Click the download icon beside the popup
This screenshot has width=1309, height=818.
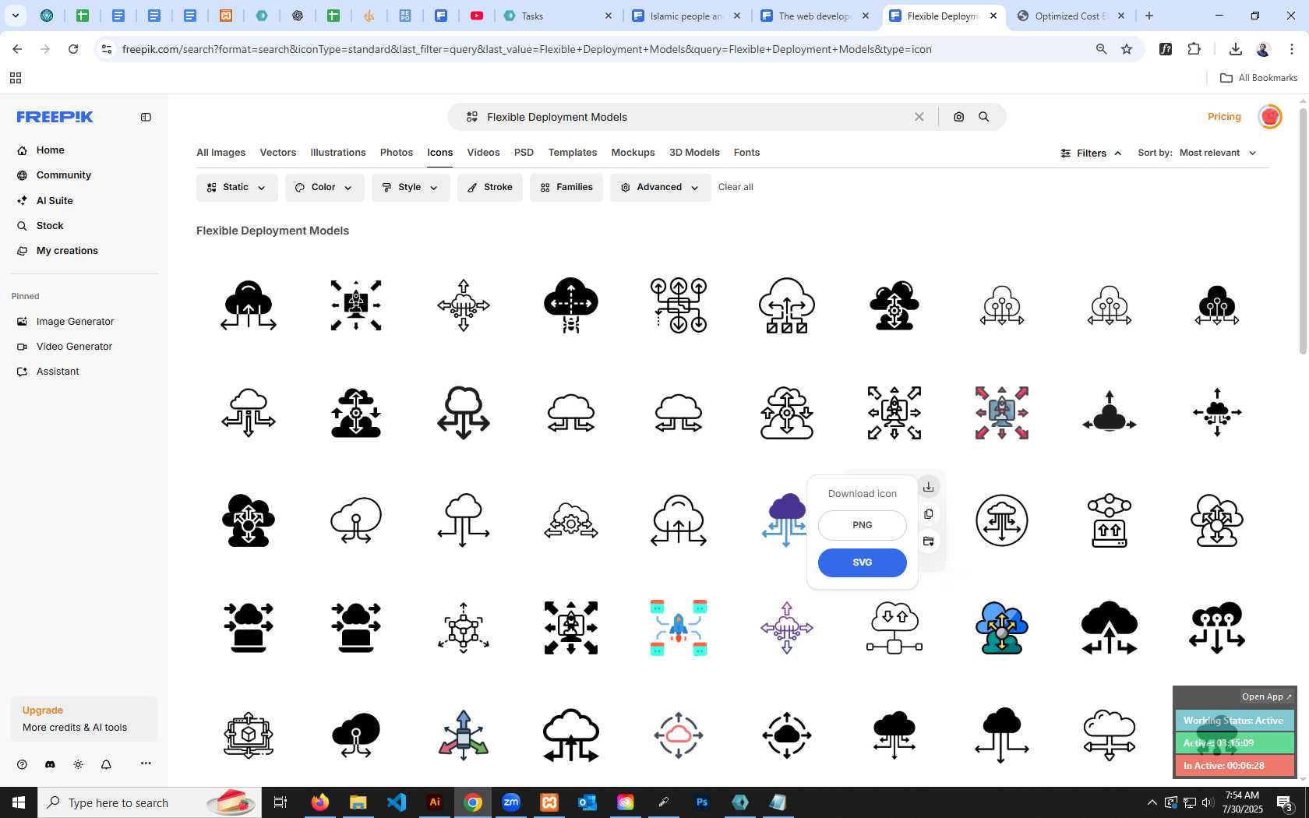928,487
